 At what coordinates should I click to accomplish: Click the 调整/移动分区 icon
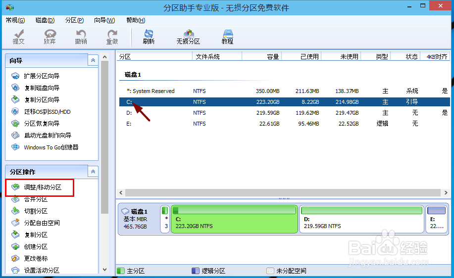click(15, 187)
